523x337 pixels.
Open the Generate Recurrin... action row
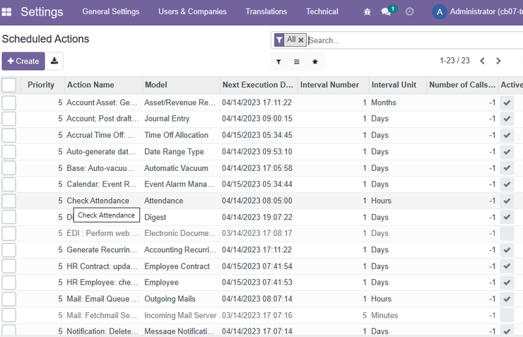[102, 249]
